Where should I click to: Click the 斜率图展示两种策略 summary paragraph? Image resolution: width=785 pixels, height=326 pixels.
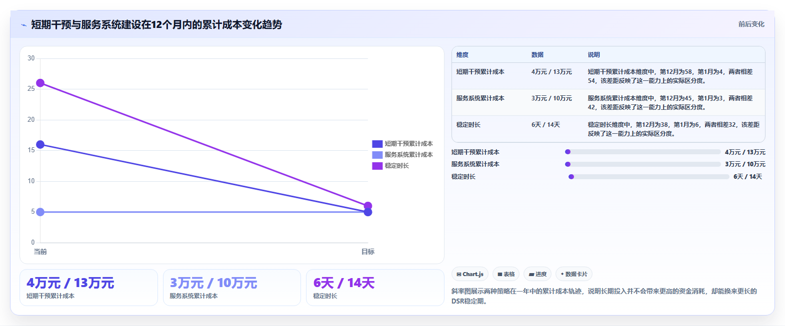pyautogui.click(x=604, y=296)
